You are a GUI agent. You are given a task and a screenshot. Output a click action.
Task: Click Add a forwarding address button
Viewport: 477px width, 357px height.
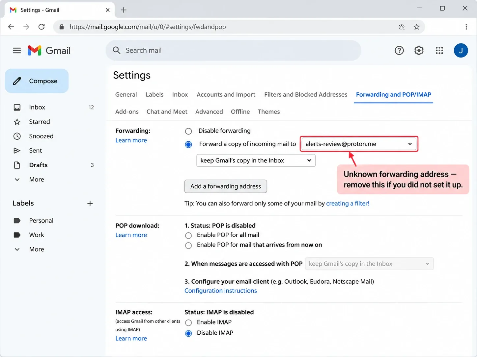point(226,186)
